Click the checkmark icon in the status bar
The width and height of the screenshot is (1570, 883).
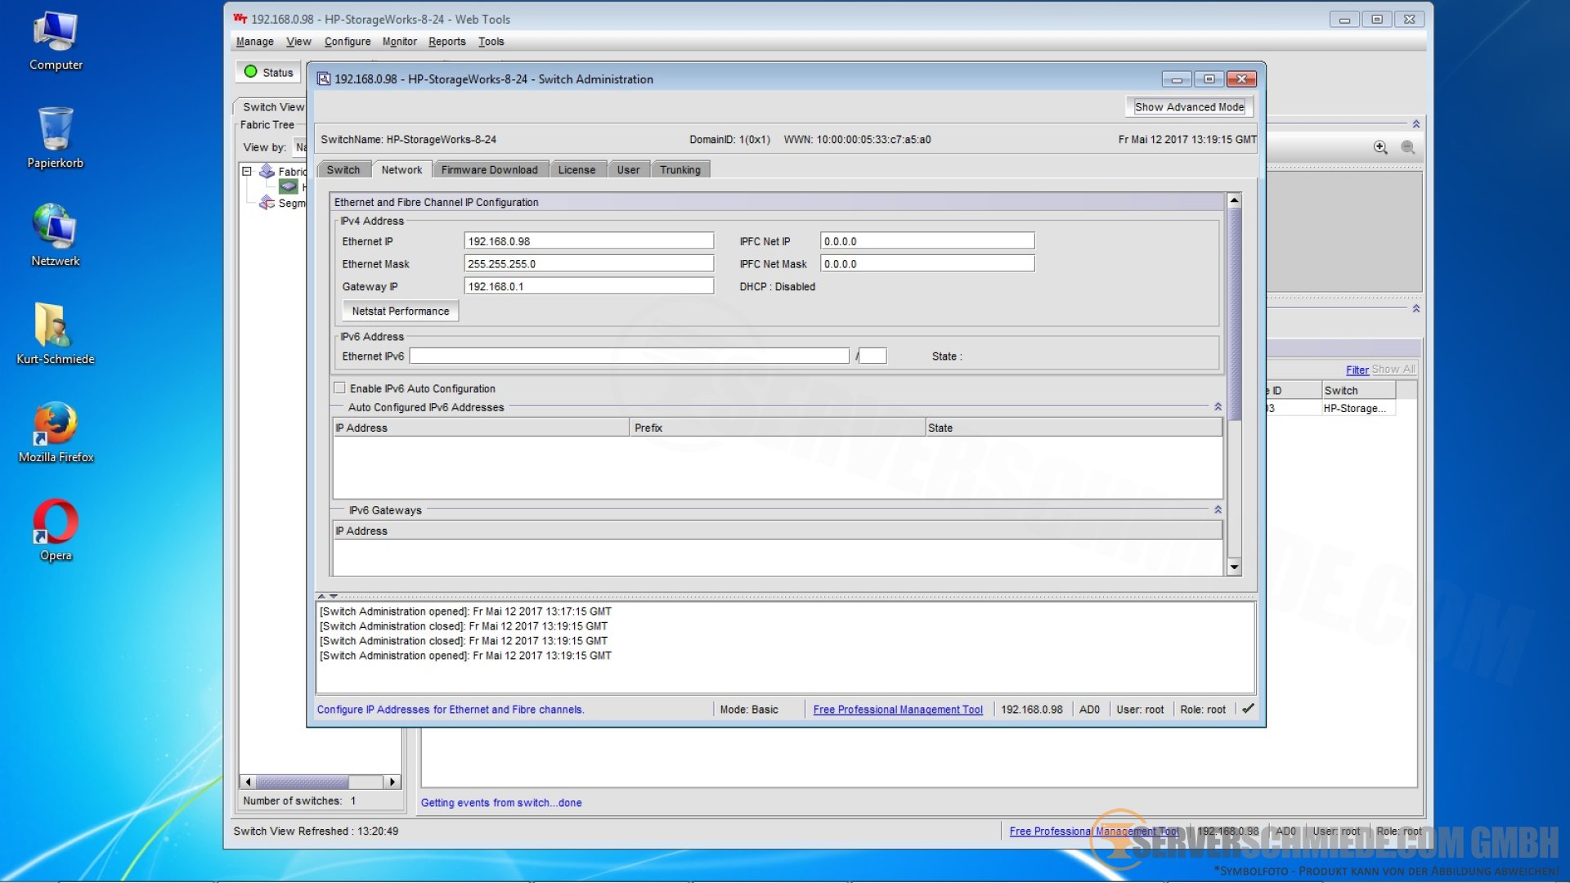(x=1248, y=709)
